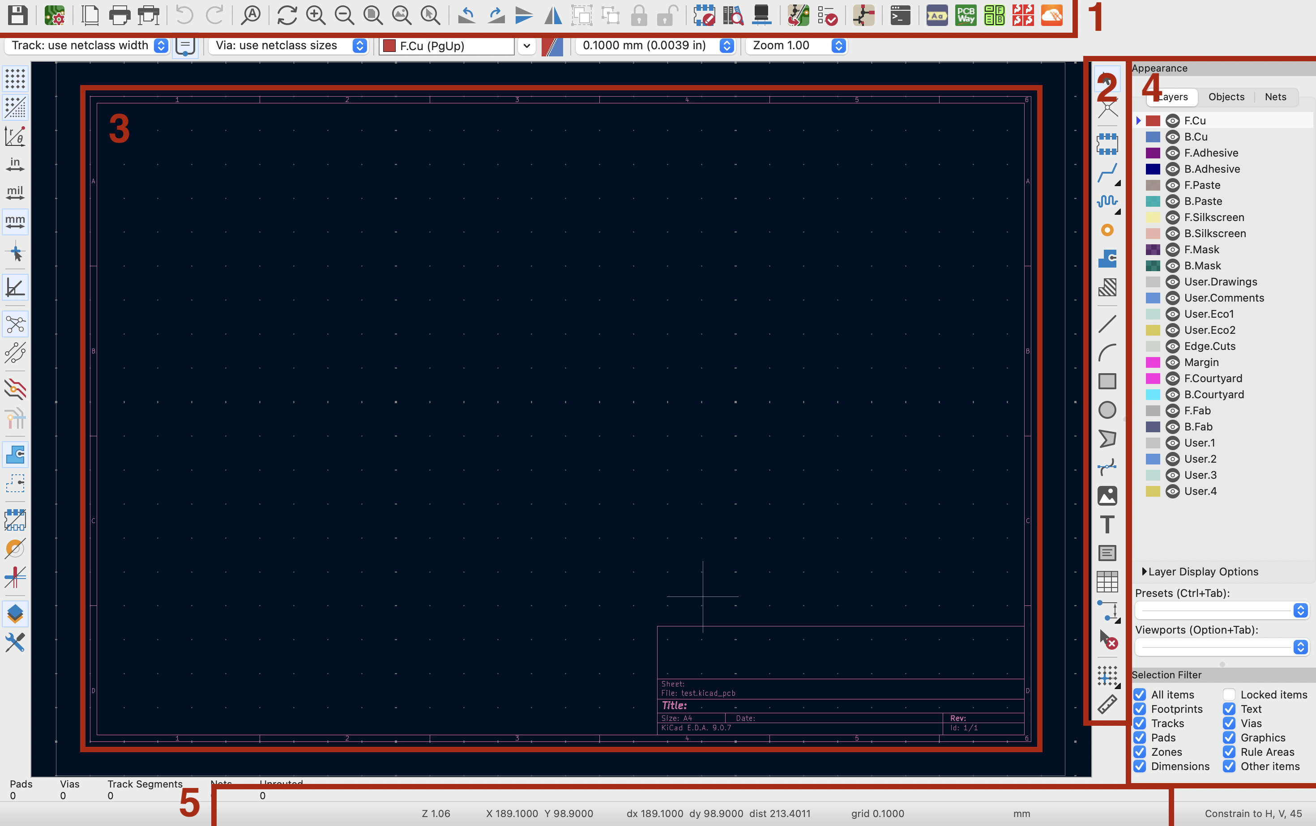This screenshot has width=1316, height=826.
Task: Switch units to inches icon
Action: click(x=15, y=164)
